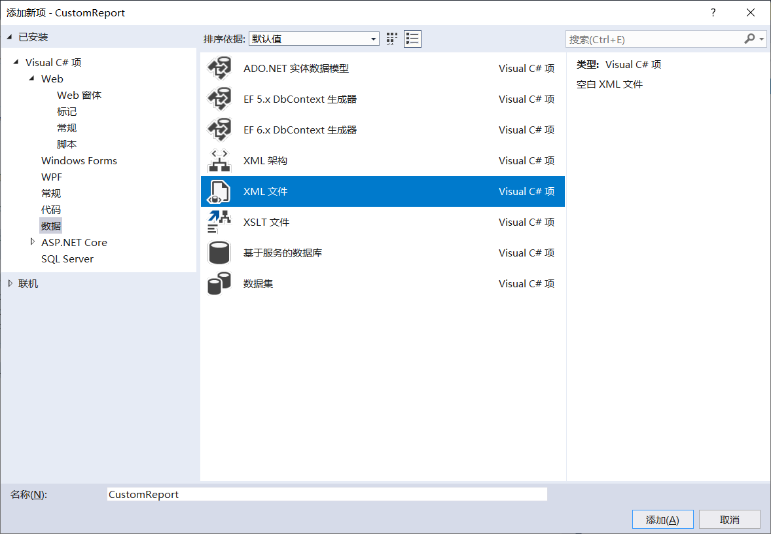Choose the 数据集 template icon

click(x=219, y=283)
